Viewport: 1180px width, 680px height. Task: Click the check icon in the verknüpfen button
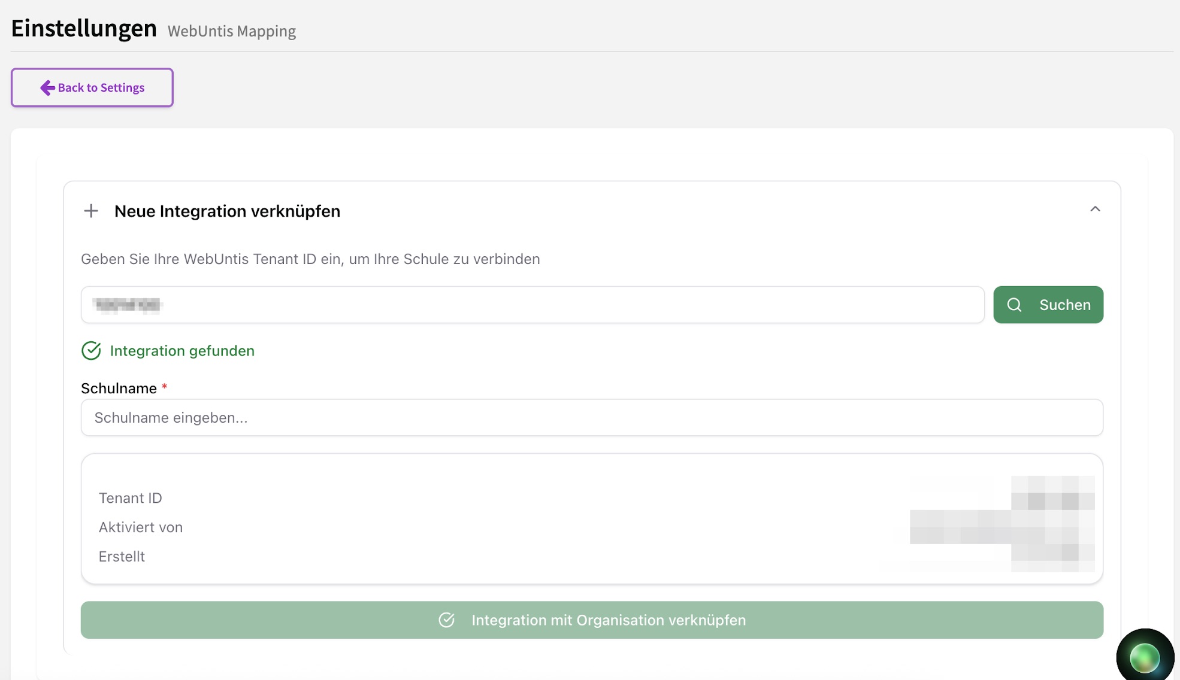click(446, 620)
